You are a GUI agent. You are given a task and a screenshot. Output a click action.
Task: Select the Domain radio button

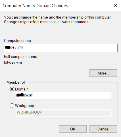click(x=12, y=89)
